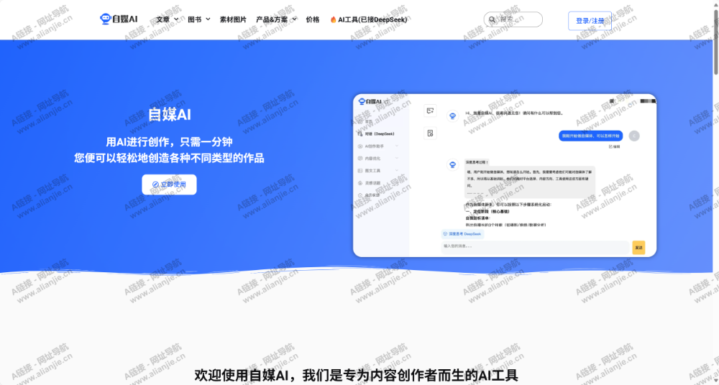Expand the 图书 menu chevron
The width and height of the screenshot is (719, 385).
click(x=208, y=19)
